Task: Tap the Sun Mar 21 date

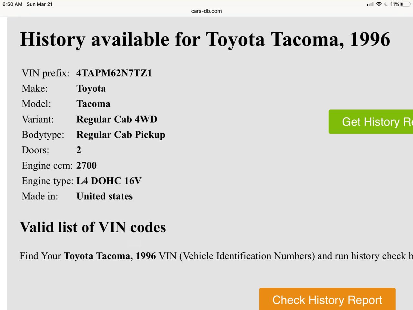Action: [x=39, y=4]
